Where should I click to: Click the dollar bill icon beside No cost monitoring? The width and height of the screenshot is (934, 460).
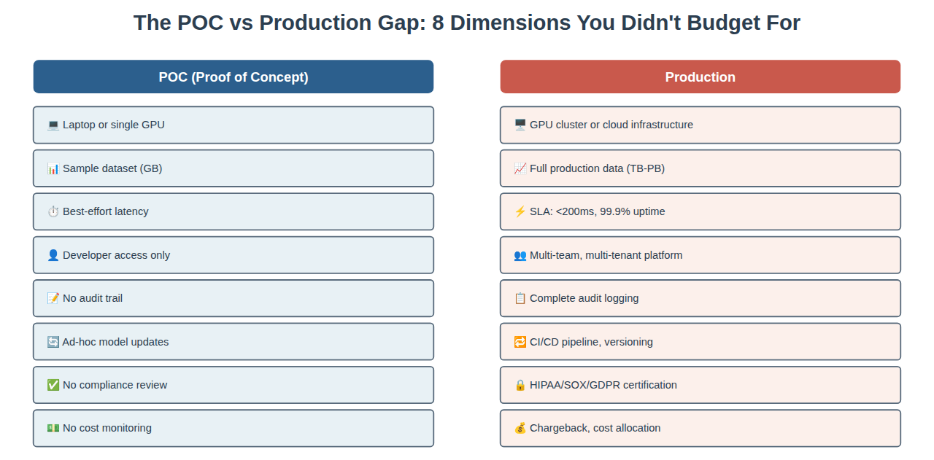coord(53,428)
